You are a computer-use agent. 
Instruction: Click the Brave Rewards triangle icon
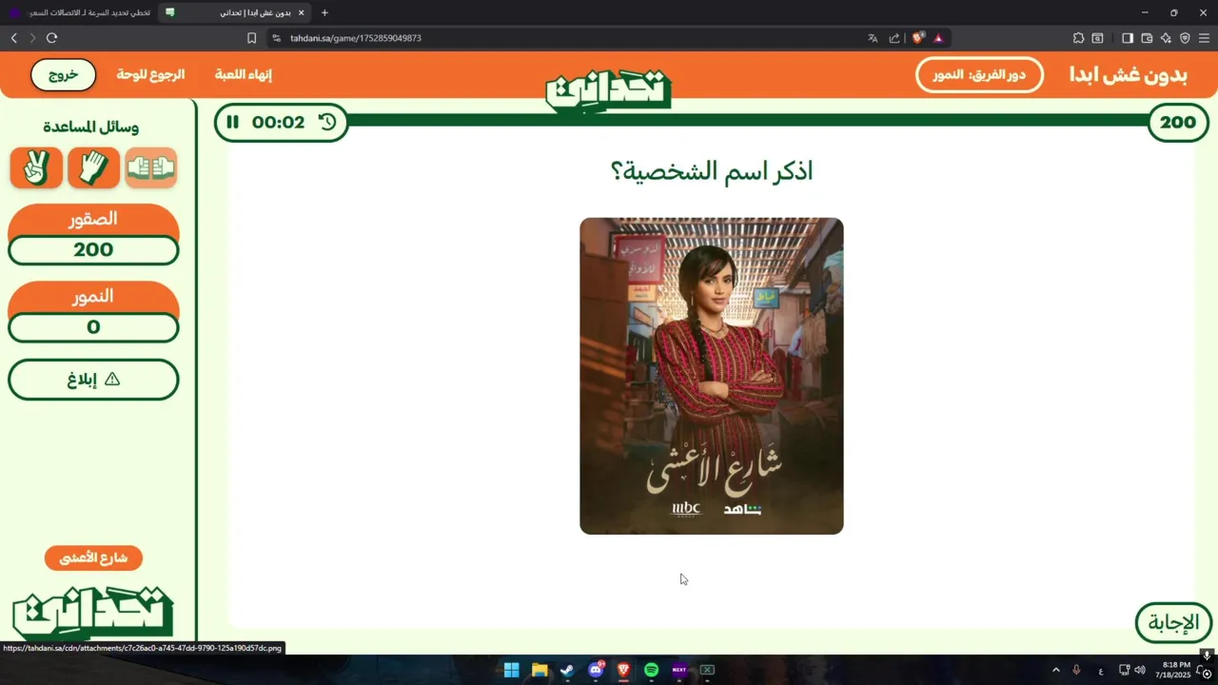[938, 38]
